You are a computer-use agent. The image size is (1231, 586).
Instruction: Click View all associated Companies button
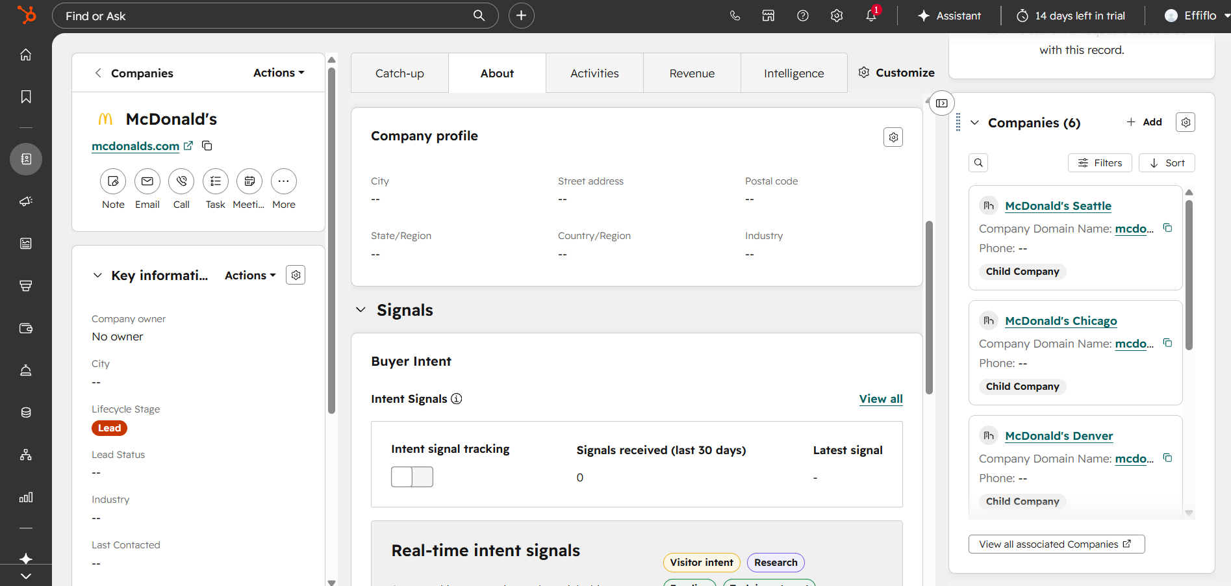pyautogui.click(x=1056, y=544)
